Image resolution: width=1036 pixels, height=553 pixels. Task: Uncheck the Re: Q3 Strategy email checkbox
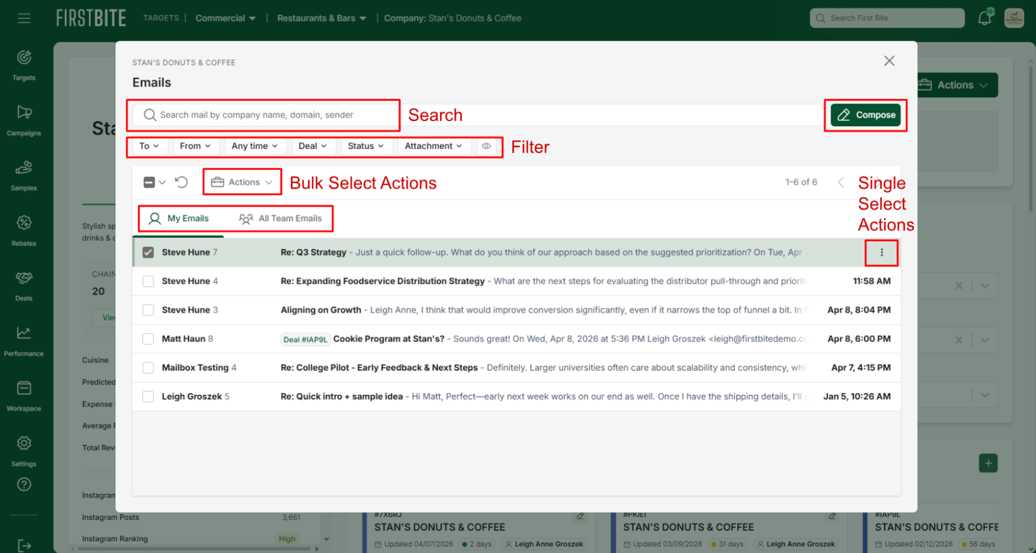148,252
